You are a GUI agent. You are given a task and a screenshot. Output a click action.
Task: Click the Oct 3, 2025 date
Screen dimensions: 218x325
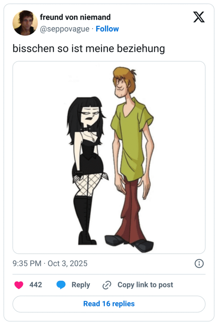click(68, 264)
